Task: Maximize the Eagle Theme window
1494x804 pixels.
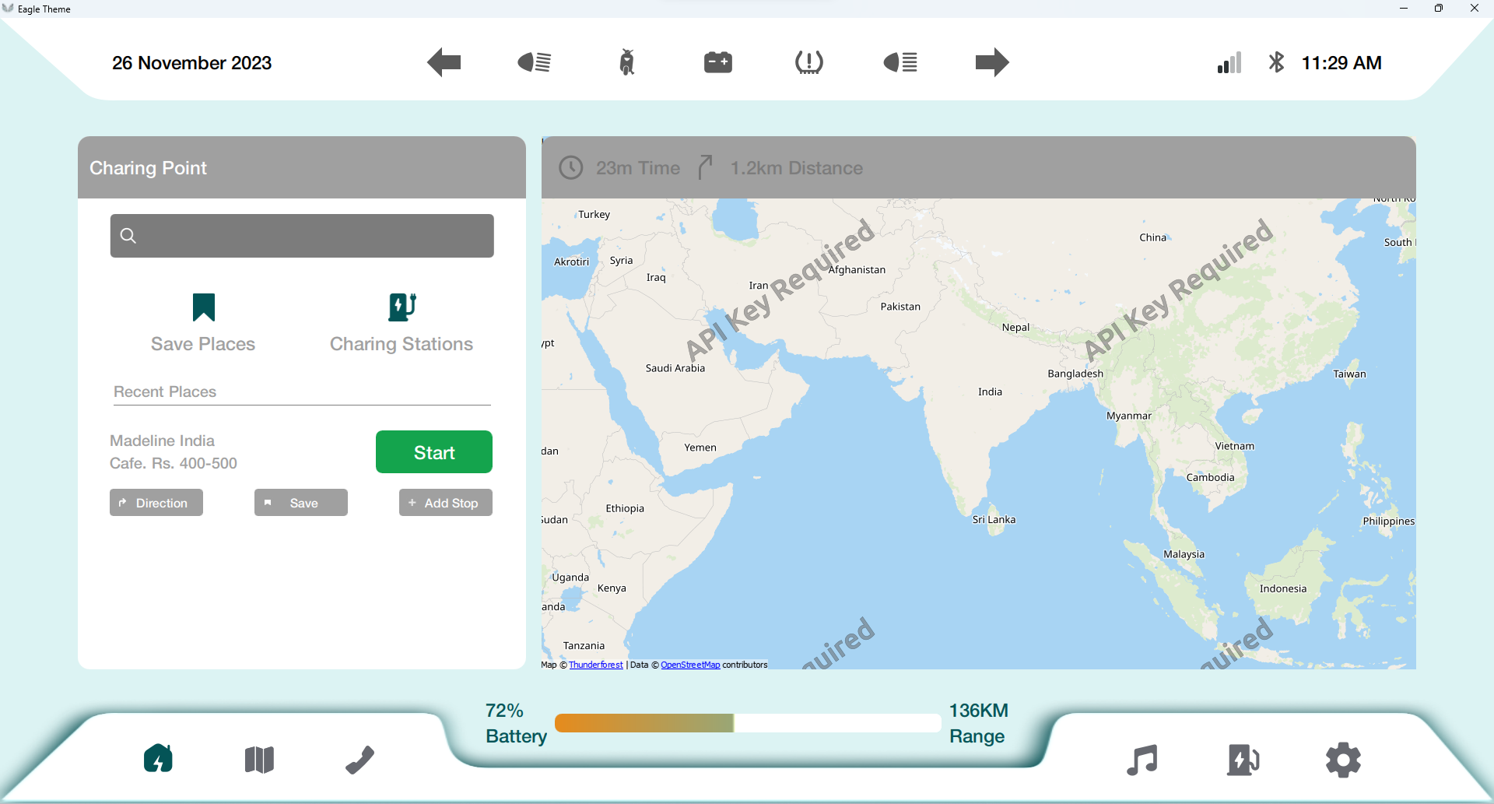Action: pos(1438,9)
